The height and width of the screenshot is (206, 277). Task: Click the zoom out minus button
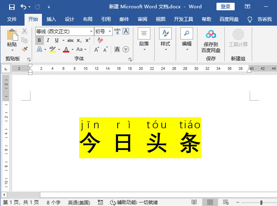[238, 202]
